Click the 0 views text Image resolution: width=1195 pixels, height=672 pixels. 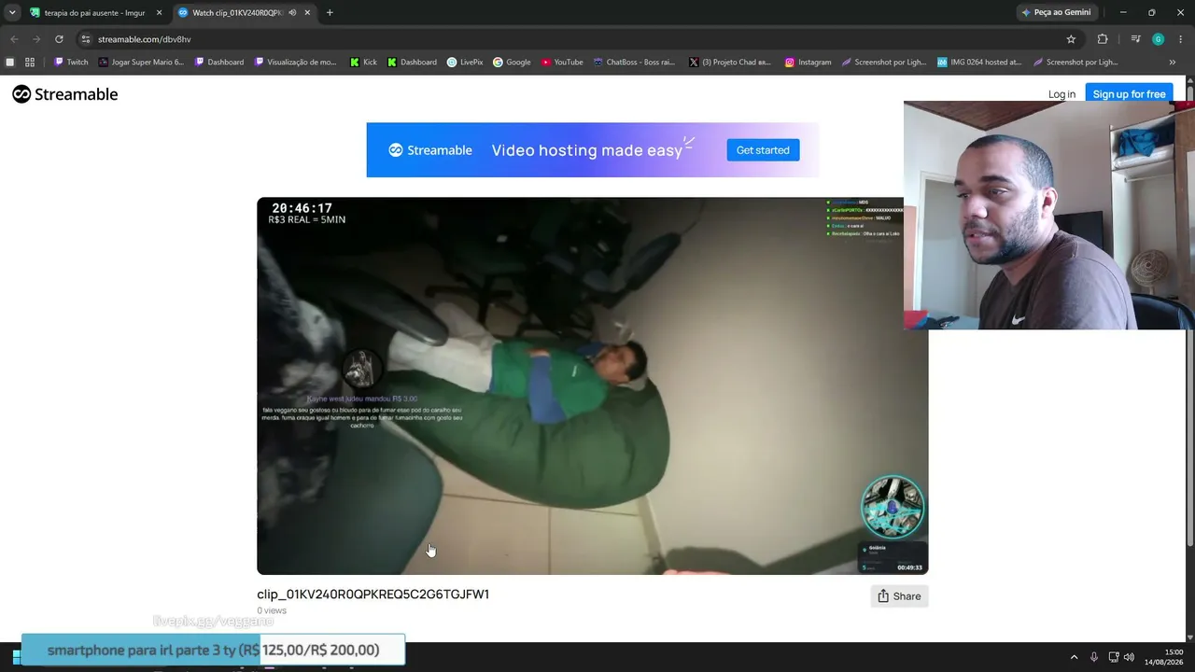(272, 610)
